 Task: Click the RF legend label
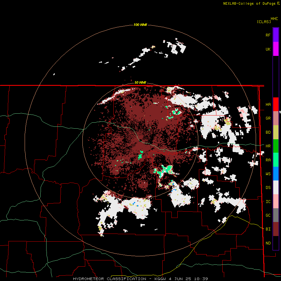(268, 35)
